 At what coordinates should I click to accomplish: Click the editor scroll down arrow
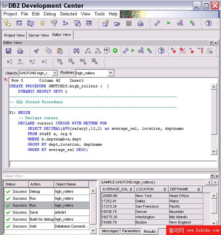[214, 152]
